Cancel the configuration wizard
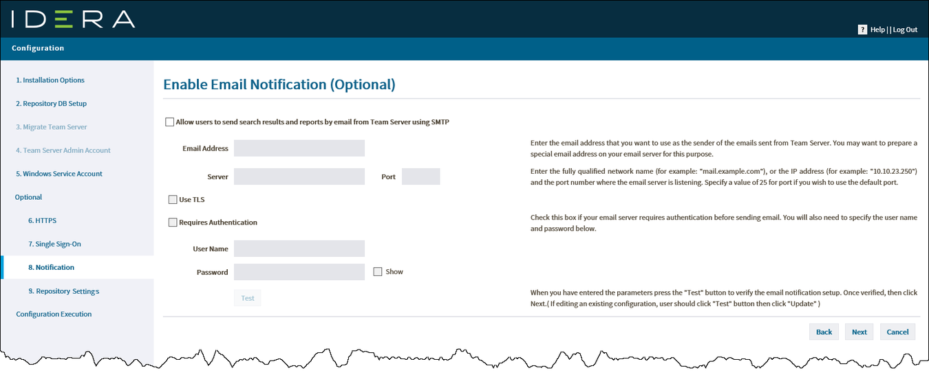929x377 pixels. pos(898,332)
